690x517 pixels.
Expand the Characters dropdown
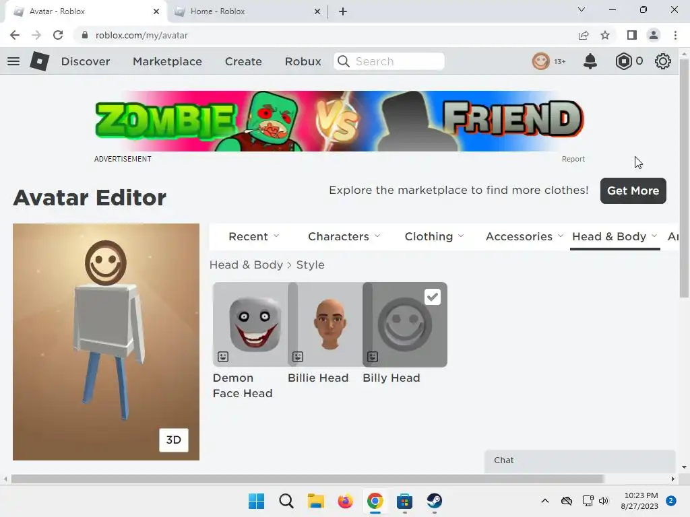[x=344, y=236]
